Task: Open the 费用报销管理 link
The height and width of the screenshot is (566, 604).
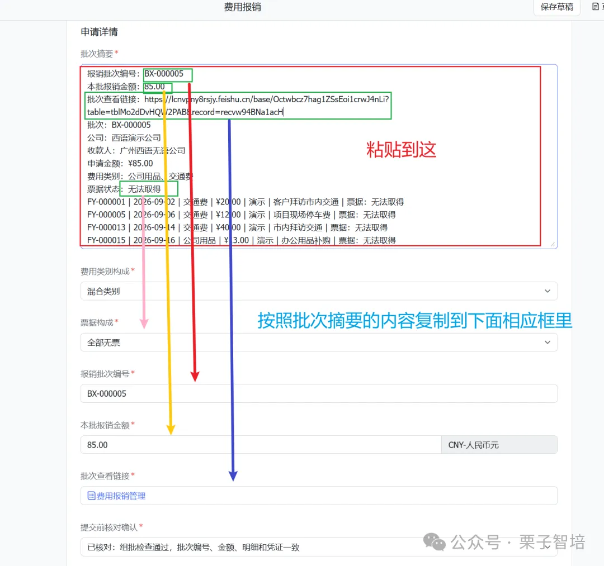Action: coord(121,496)
